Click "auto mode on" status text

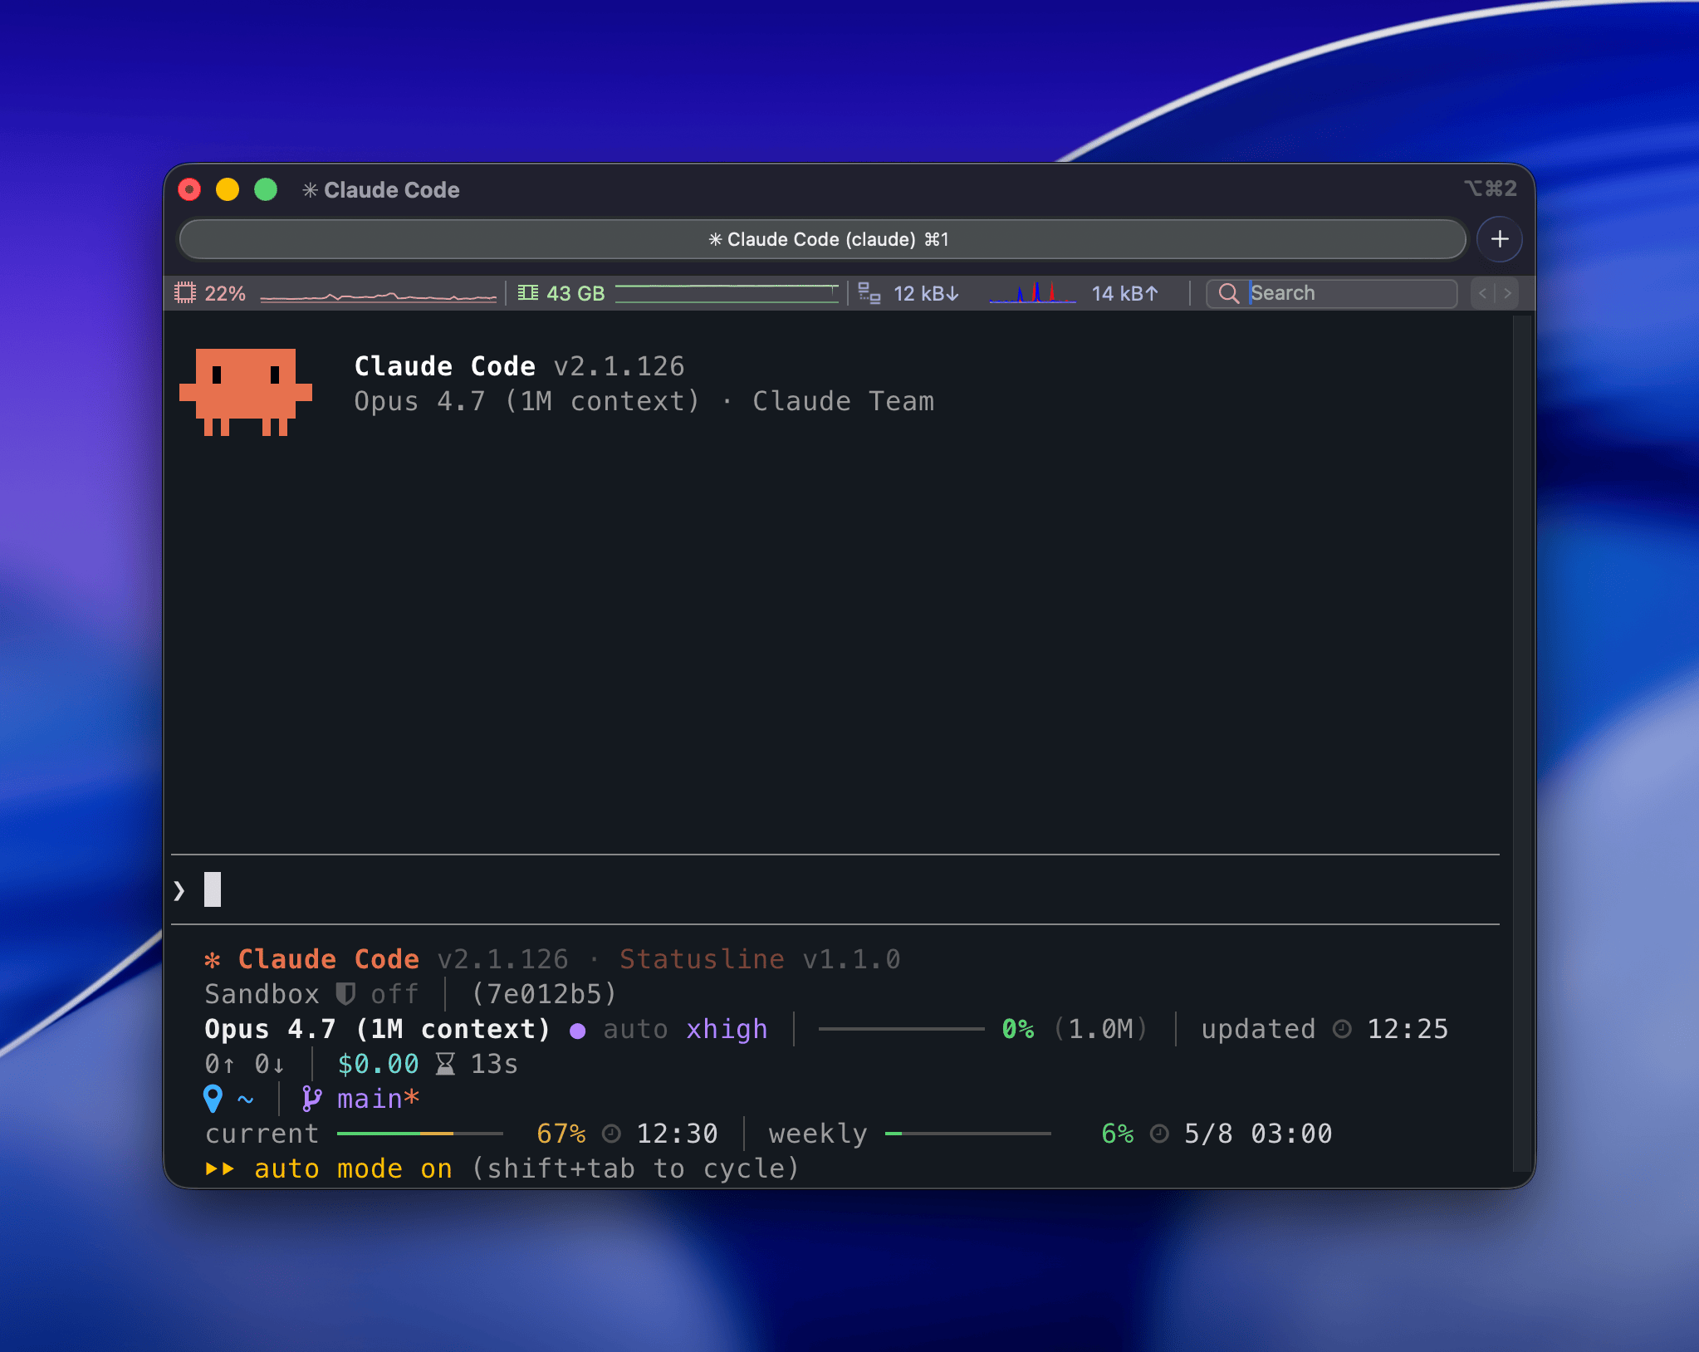tap(353, 1168)
